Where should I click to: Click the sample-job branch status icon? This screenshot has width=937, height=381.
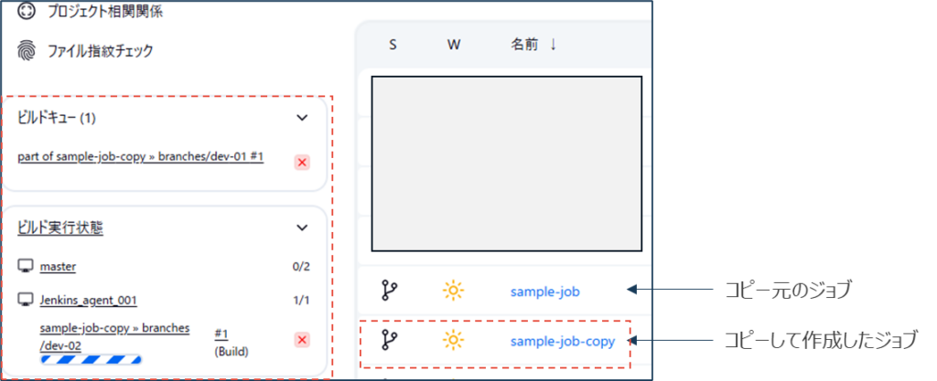[390, 291]
